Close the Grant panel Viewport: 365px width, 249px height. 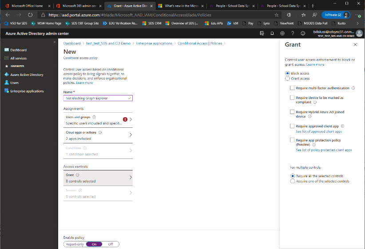pos(355,44)
